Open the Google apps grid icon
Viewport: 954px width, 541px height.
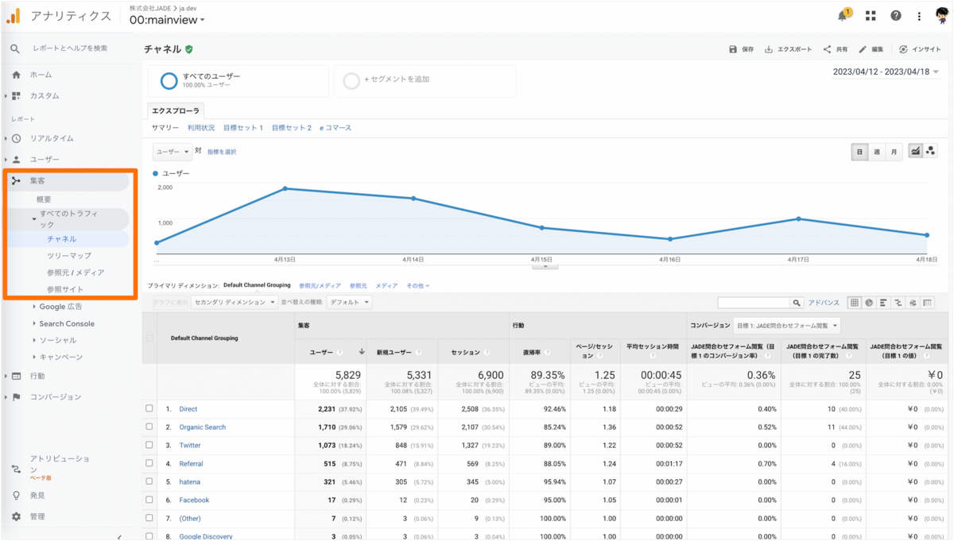click(871, 16)
